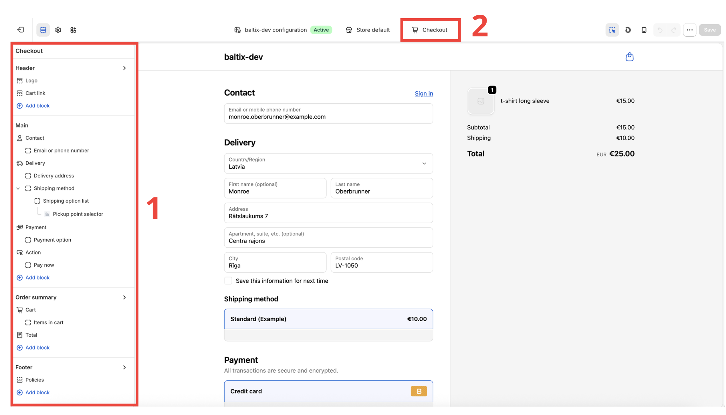Select the Credit card payment option
The height and width of the screenshot is (415, 726).
coord(328,391)
